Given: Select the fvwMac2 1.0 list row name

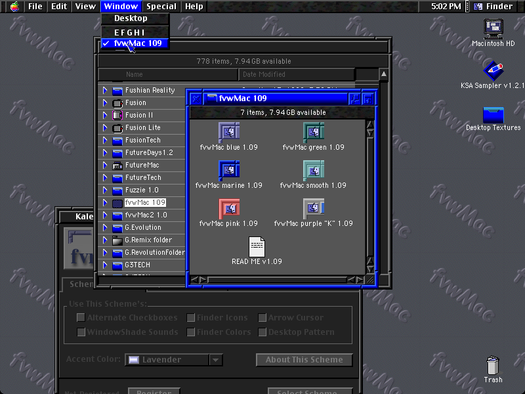Looking at the screenshot, I should [146, 215].
